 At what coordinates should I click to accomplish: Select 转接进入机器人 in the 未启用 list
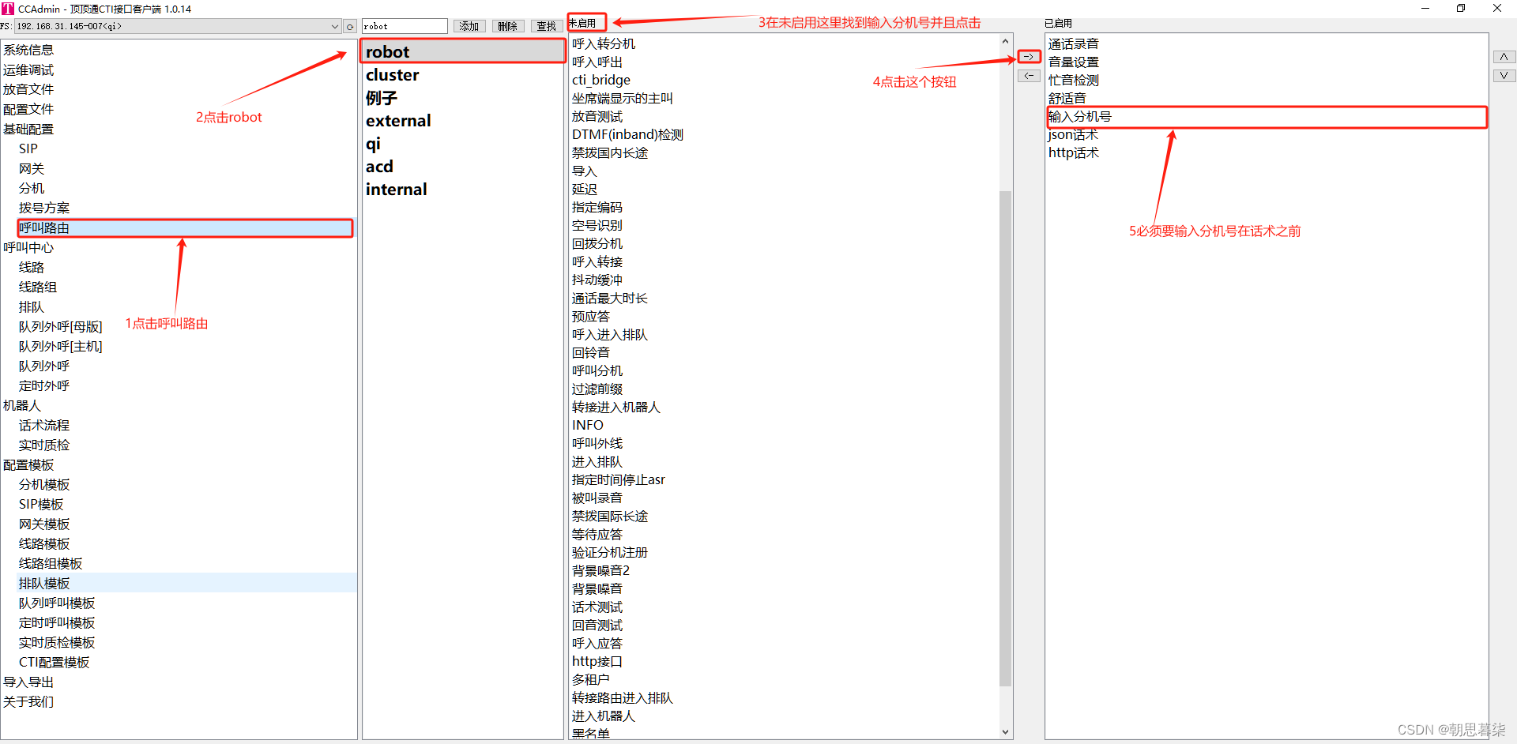pyautogui.click(x=616, y=408)
